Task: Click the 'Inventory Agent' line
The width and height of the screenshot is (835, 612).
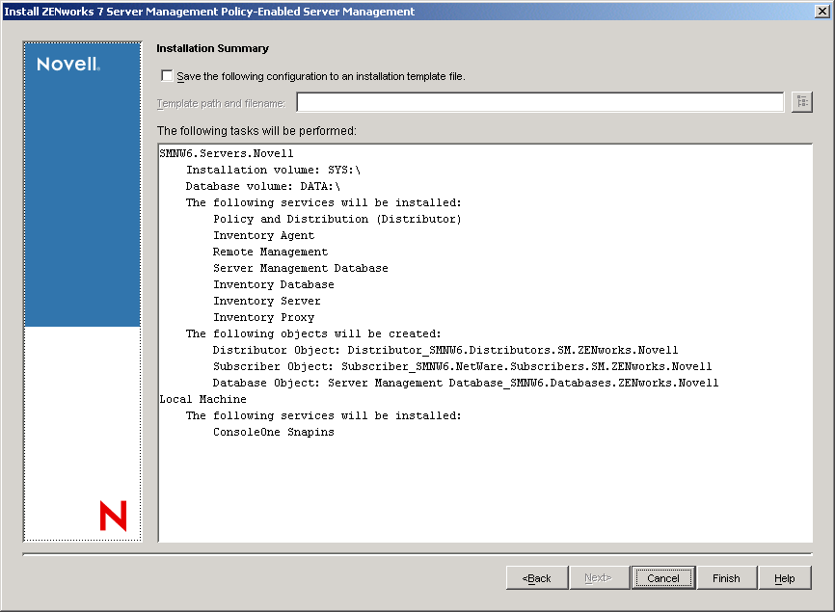Action: click(x=263, y=236)
